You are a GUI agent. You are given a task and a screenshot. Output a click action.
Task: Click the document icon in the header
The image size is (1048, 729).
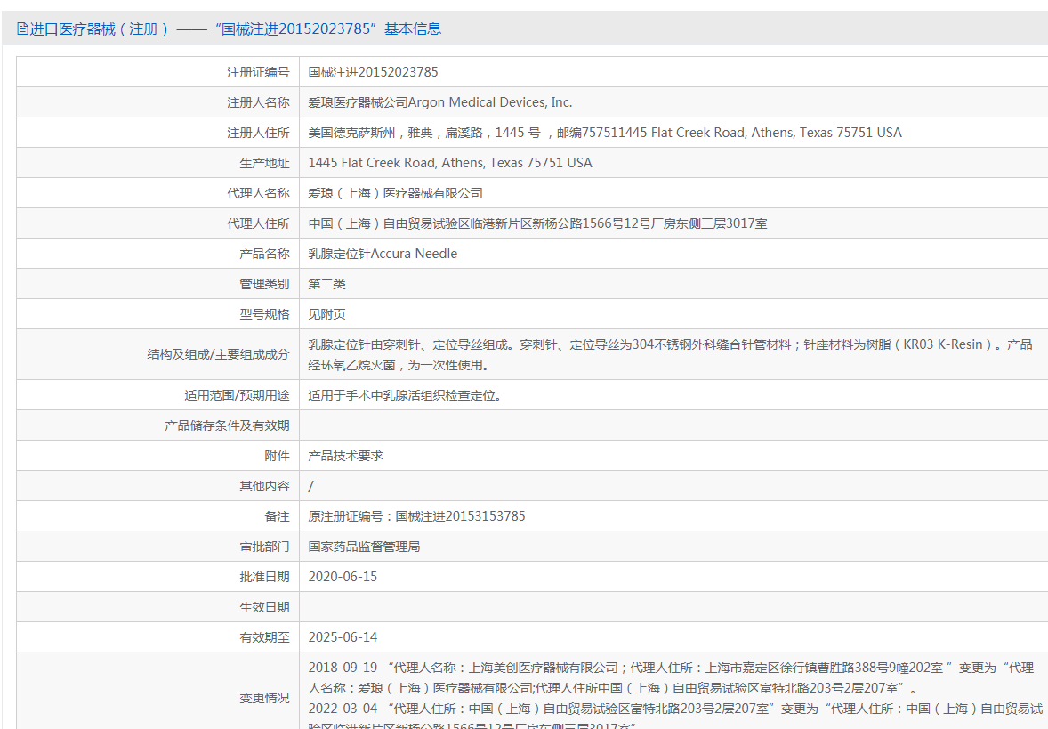(22, 28)
